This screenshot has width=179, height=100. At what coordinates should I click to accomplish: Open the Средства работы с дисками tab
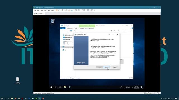tap(87, 28)
